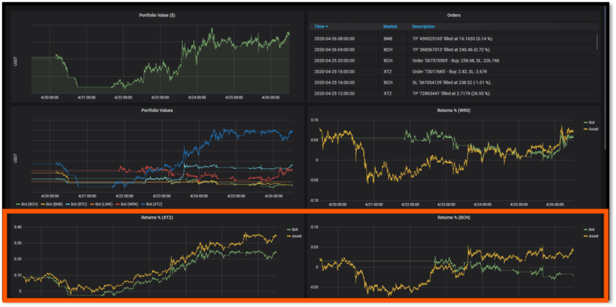
Task: Open the Returns % (BCH) panel menu
Action: coord(454,217)
